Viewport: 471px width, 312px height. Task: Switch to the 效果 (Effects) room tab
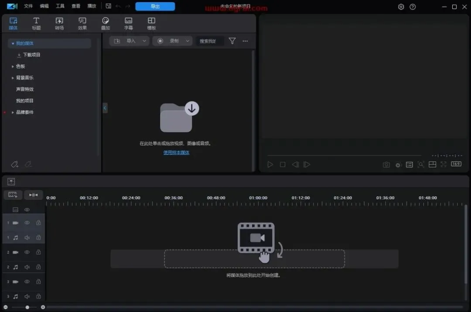click(82, 23)
